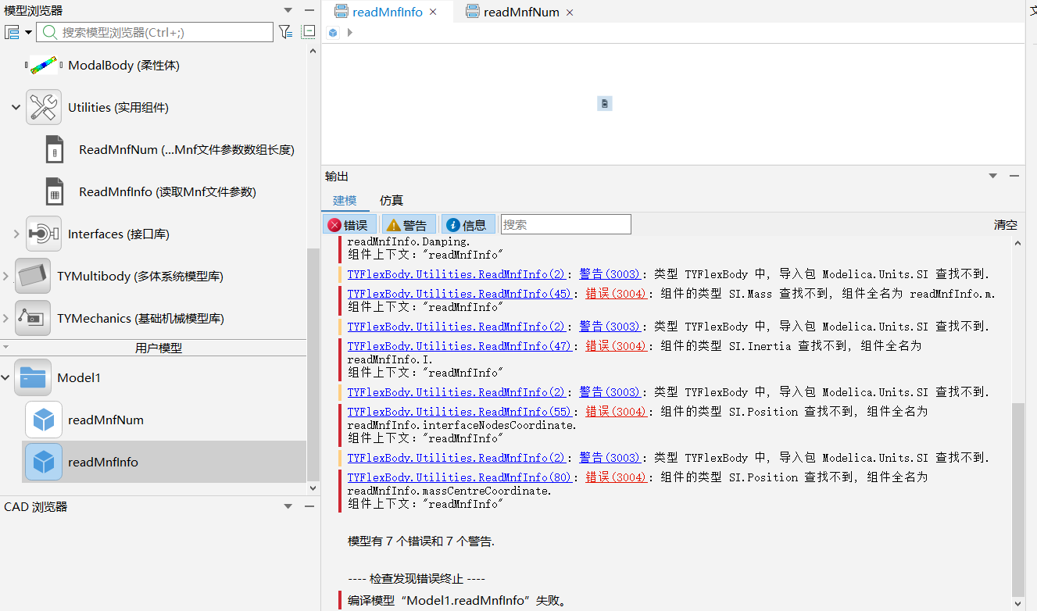Click the ReadMnfInfo library icon
Image resolution: width=1037 pixels, height=611 pixels.
pos(54,192)
